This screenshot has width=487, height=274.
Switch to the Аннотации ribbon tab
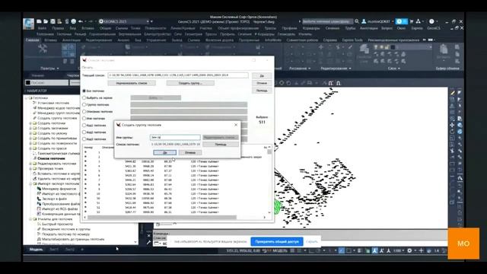pyautogui.click(x=71, y=40)
